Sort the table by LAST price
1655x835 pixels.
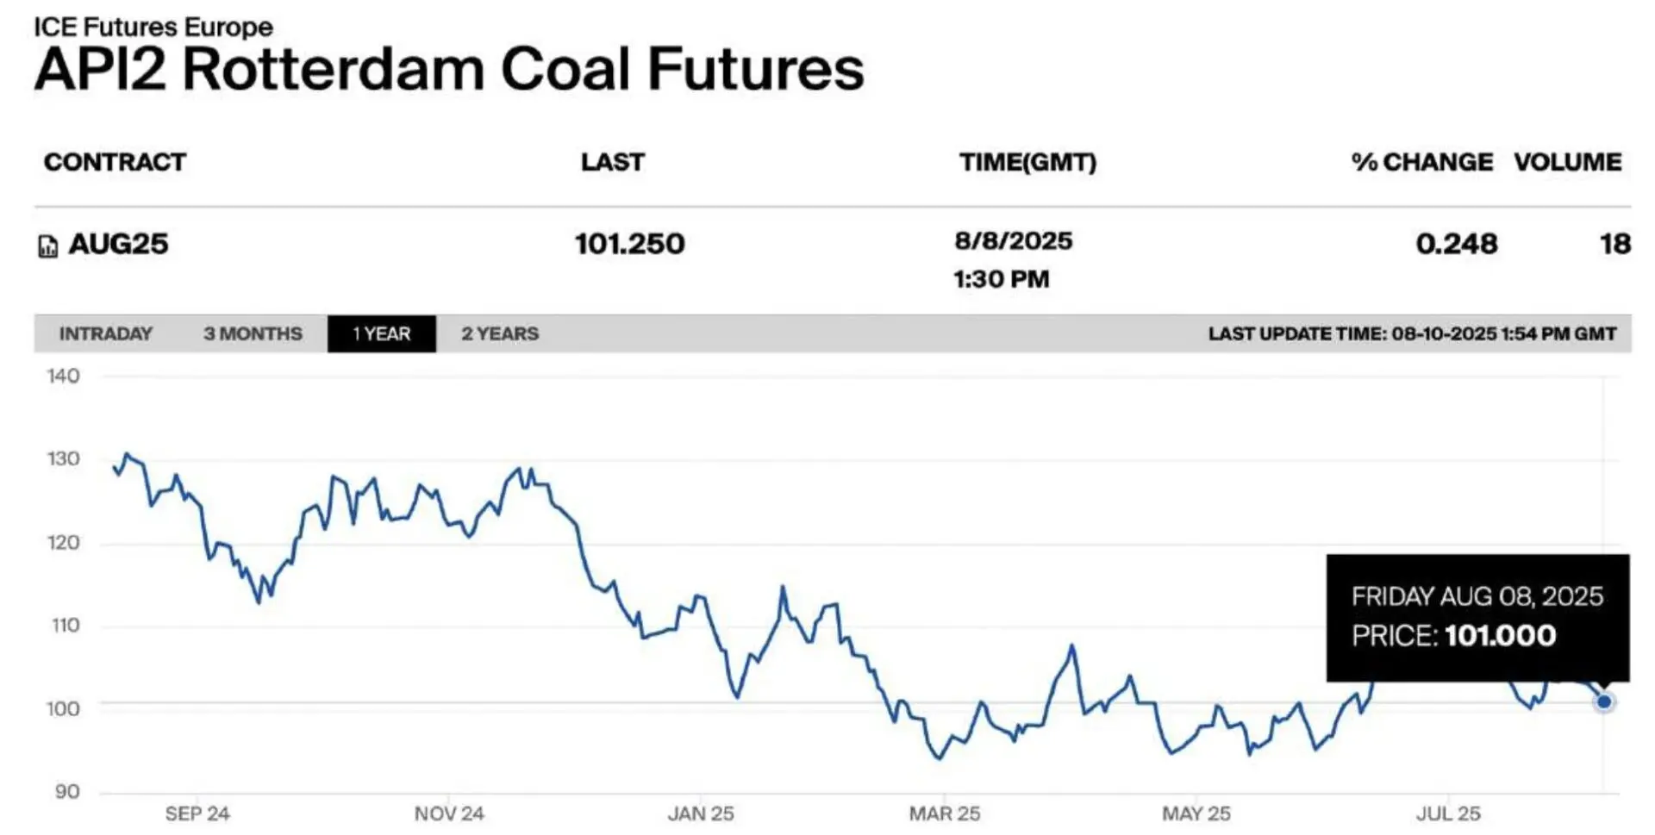(x=611, y=161)
